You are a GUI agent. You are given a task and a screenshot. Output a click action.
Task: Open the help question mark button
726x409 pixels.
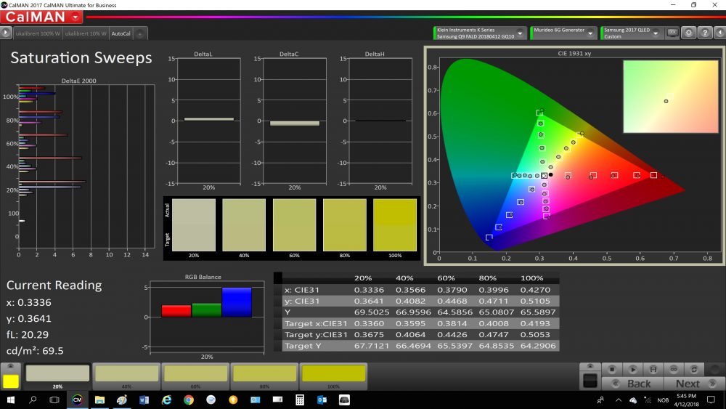(x=705, y=33)
